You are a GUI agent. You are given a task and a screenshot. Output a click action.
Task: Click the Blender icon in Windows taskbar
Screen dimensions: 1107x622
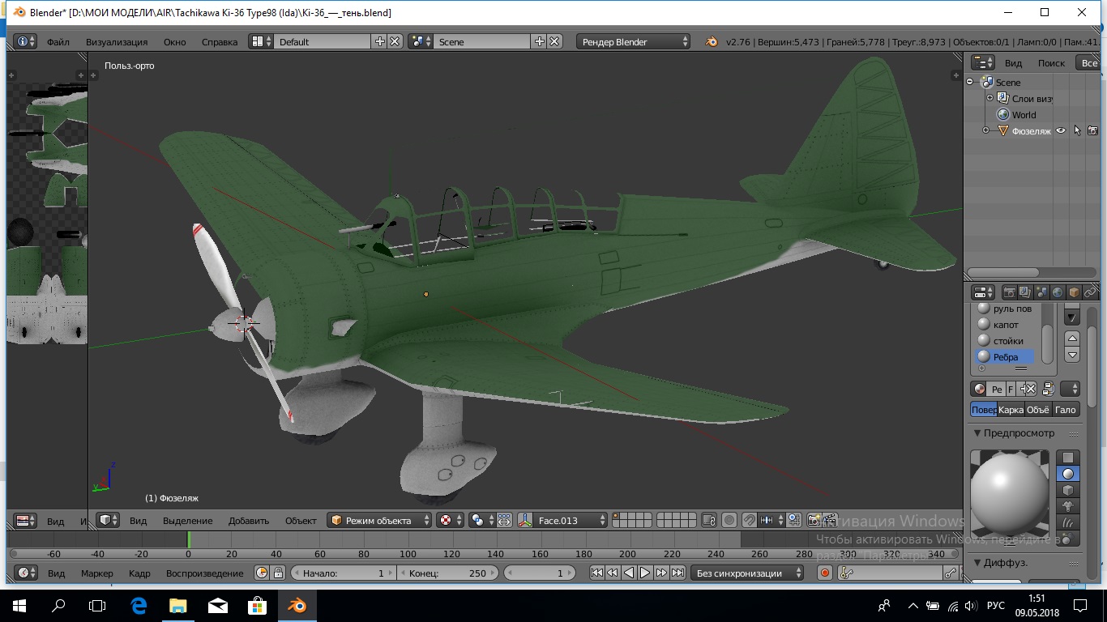point(296,605)
